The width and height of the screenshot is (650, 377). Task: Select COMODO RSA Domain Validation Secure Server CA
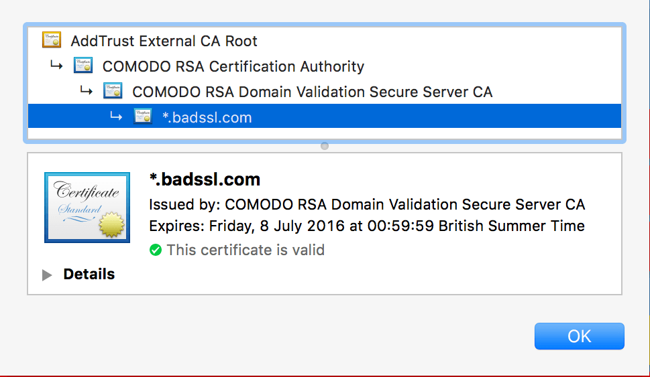click(x=312, y=92)
